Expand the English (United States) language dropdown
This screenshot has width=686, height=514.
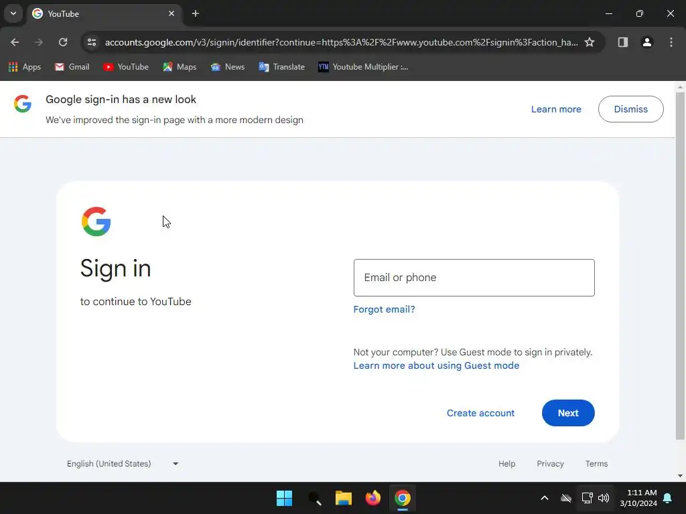click(123, 464)
